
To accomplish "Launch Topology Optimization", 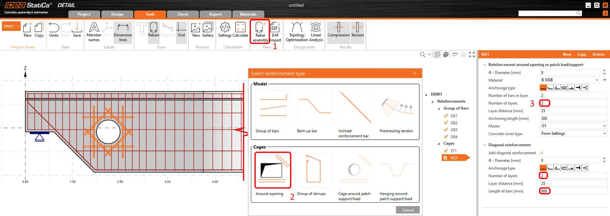I will [297, 32].
